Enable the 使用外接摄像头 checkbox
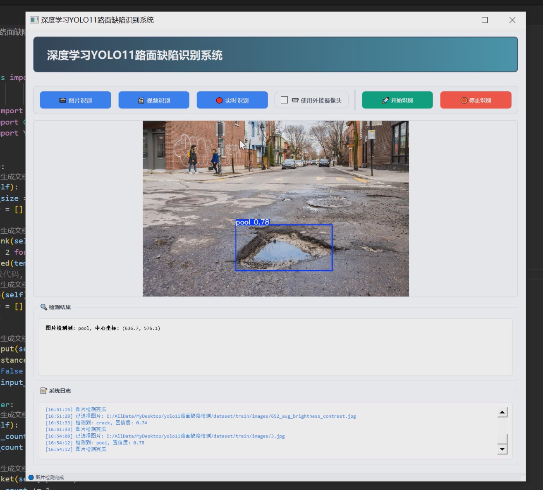The width and height of the screenshot is (543, 490). click(285, 100)
